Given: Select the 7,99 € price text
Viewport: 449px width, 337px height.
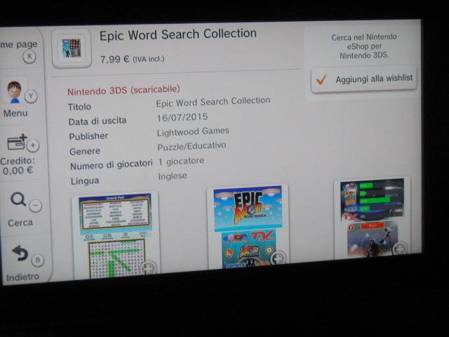Looking at the screenshot, I should click(115, 59).
